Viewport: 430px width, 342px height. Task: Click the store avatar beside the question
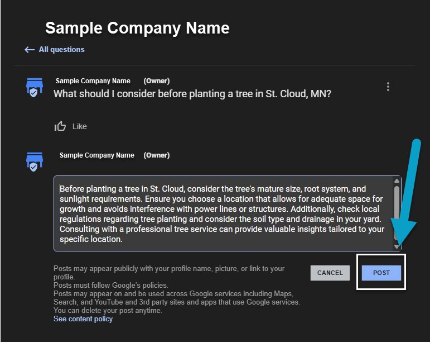(35, 87)
